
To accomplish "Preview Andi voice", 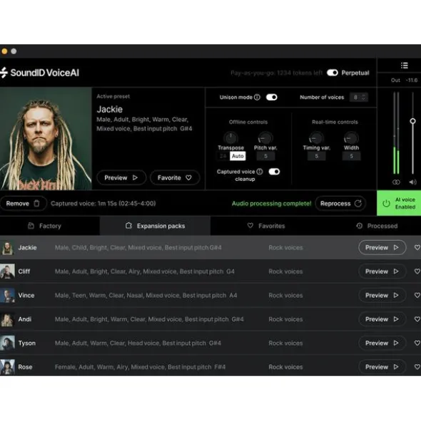I will (x=382, y=319).
